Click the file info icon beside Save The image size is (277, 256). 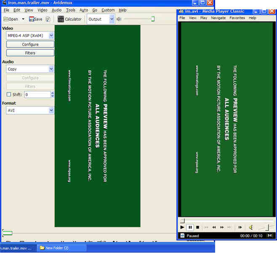click(x=48, y=19)
